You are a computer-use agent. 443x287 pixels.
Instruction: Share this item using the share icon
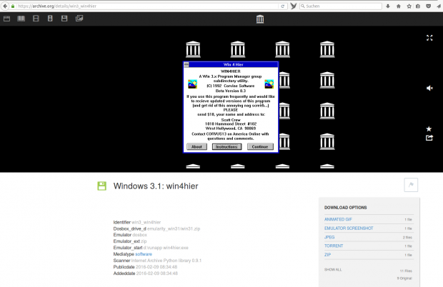429,138
